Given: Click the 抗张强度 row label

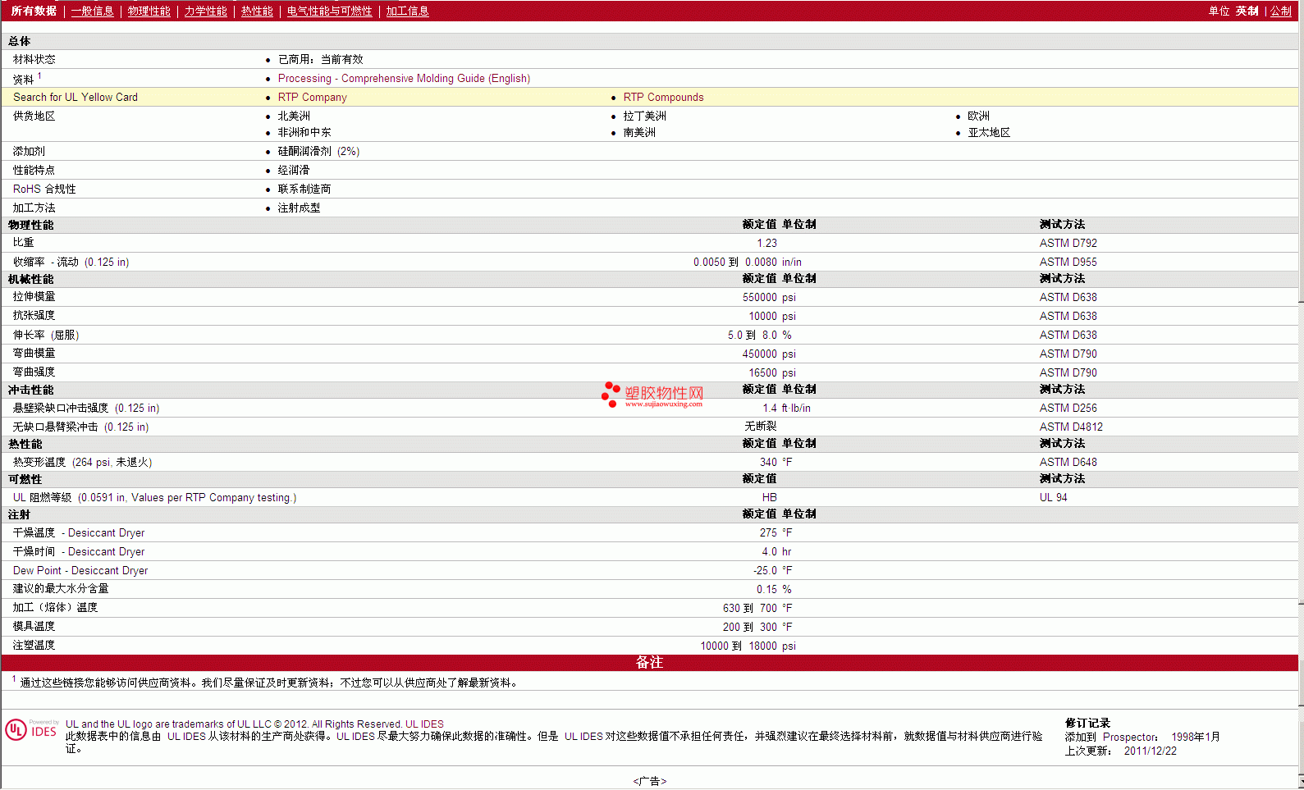Looking at the screenshot, I should point(34,315).
